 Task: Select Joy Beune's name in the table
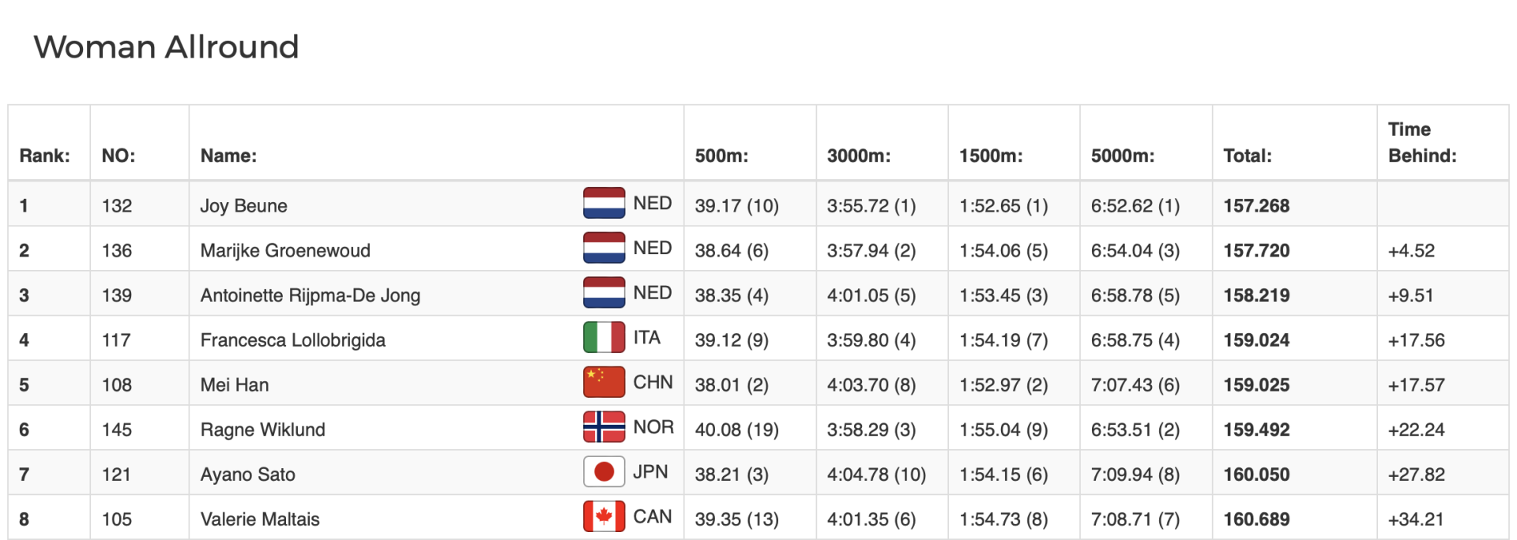[243, 206]
